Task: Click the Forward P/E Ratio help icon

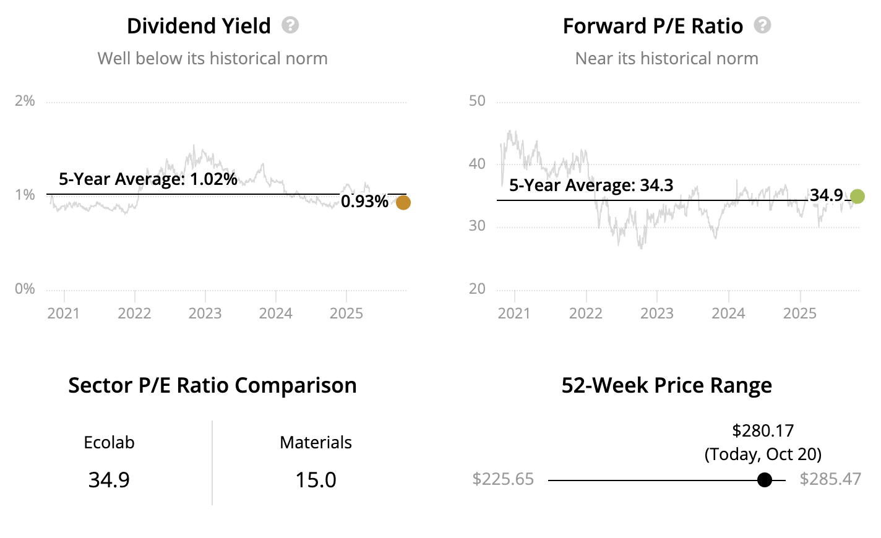Action: click(762, 25)
